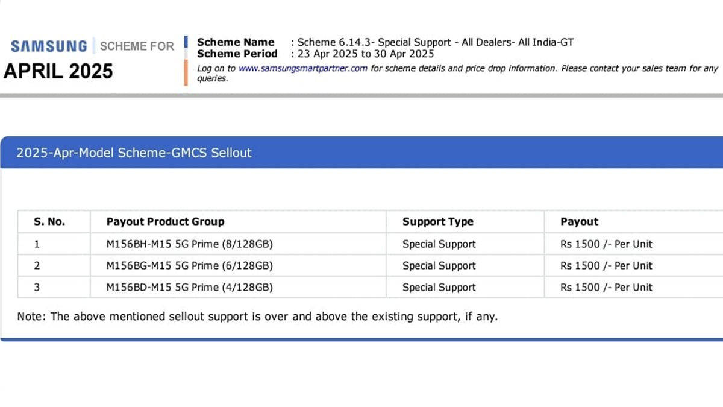723x407 pixels.
Task: Click the Samsung logo
Action: point(49,46)
